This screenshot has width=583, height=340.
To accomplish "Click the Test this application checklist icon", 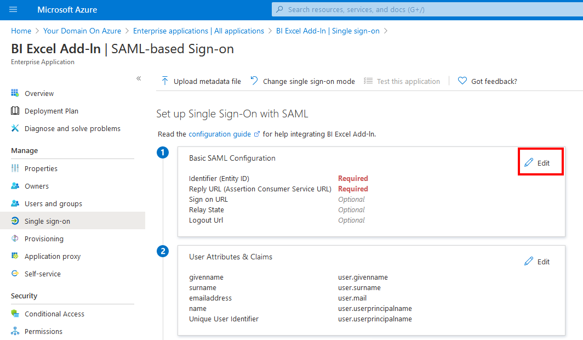I will [368, 81].
